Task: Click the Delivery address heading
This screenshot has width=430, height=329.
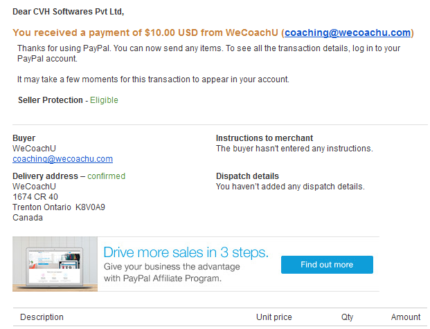Action: (x=45, y=176)
